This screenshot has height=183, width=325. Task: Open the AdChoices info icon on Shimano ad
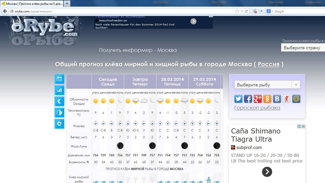pos(299,127)
